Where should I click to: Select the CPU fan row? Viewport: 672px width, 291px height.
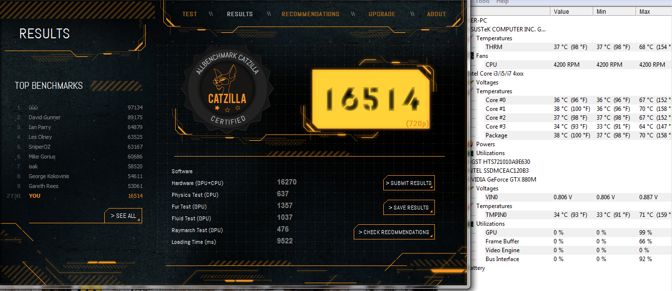pos(571,65)
